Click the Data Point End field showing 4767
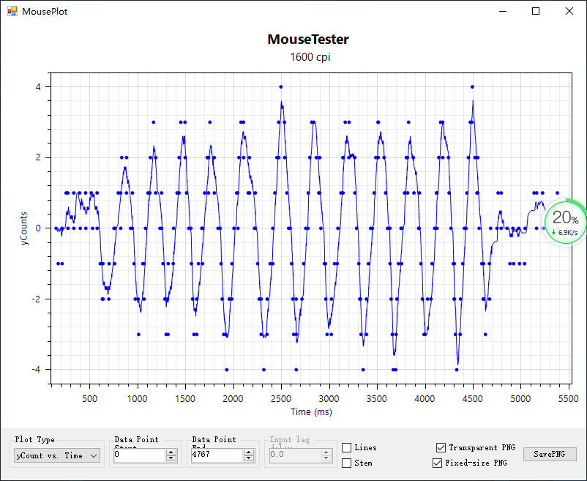587x481 pixels. pyautogui.click(x=217, y=455)
